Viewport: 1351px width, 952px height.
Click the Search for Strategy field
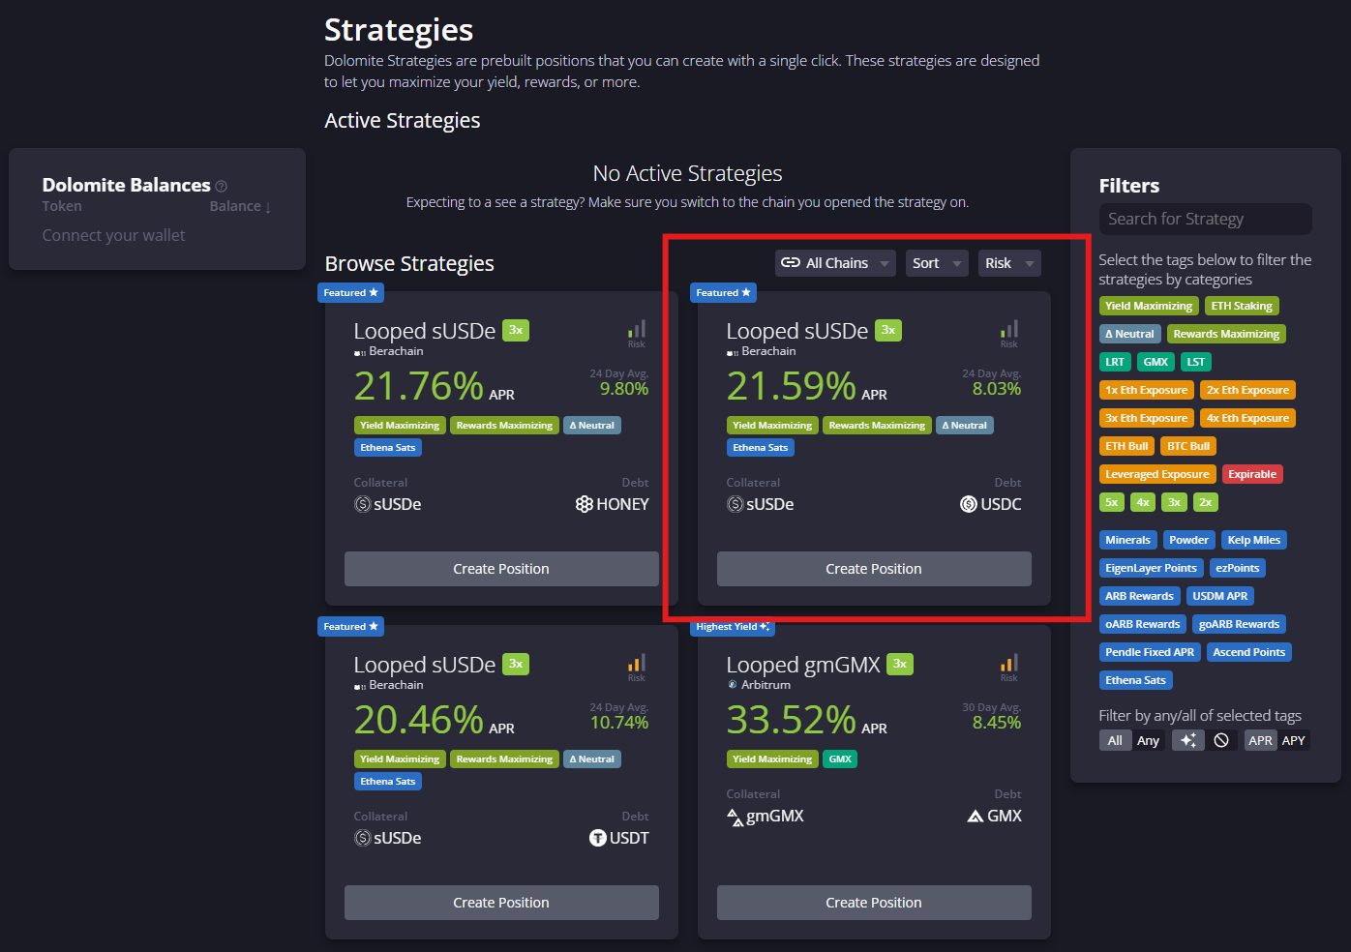1205,219
